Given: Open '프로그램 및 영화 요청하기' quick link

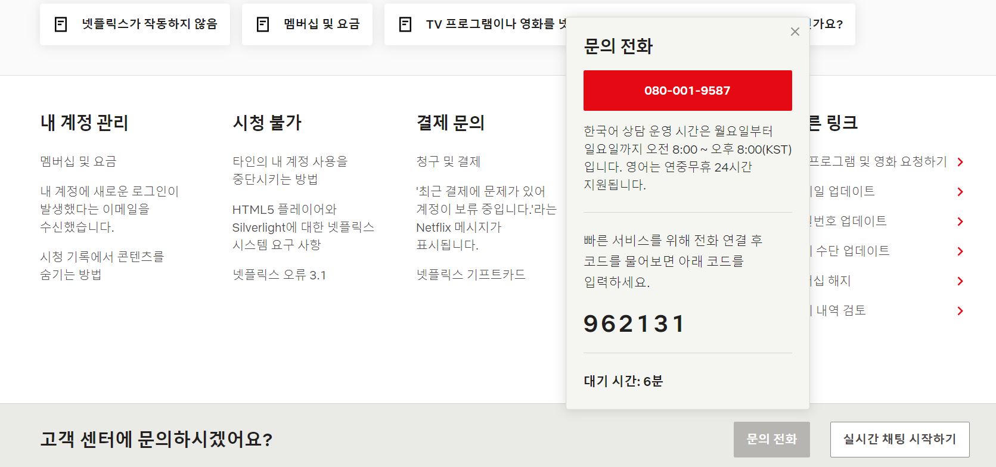Looking at the screenshot, I should pyautogui.click(x=878, y=161).
